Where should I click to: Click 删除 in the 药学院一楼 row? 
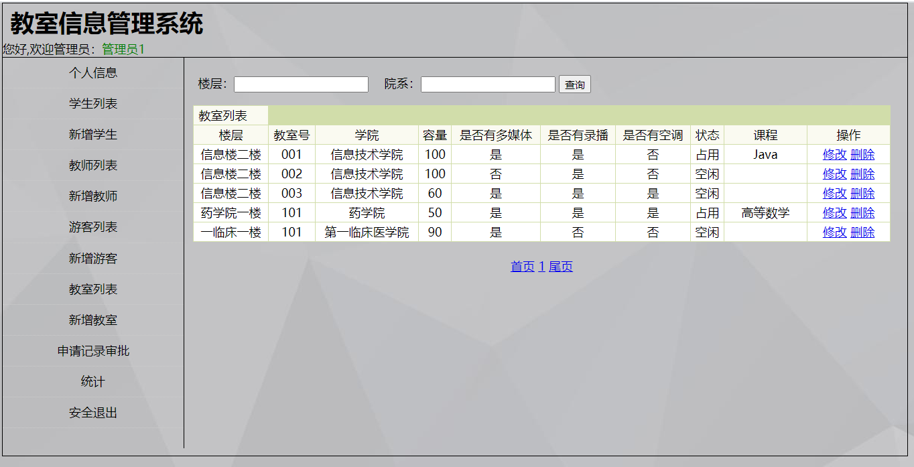coord(862,213)
